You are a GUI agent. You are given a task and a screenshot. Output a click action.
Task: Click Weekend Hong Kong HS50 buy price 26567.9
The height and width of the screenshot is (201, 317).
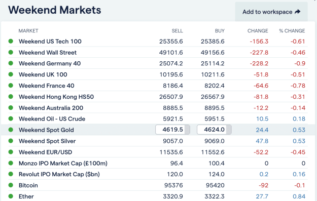click(213, 97)
